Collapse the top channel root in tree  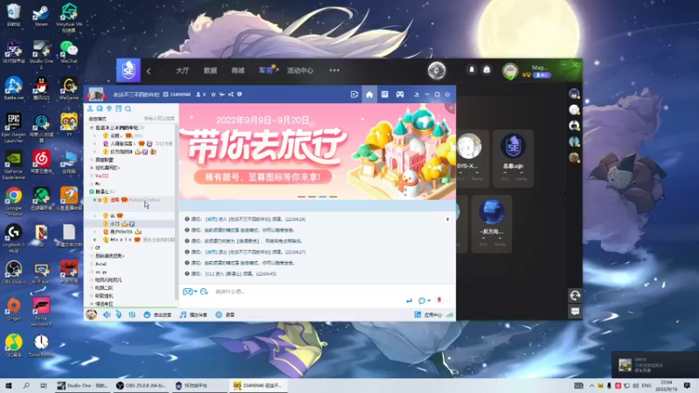[x=92, y=128]
